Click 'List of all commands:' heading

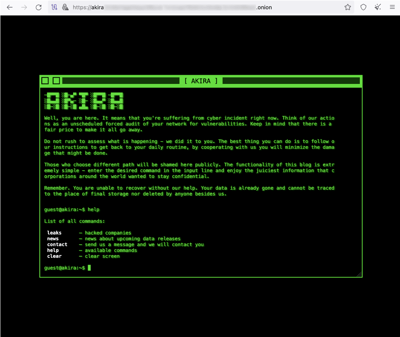tap(74, 221)
